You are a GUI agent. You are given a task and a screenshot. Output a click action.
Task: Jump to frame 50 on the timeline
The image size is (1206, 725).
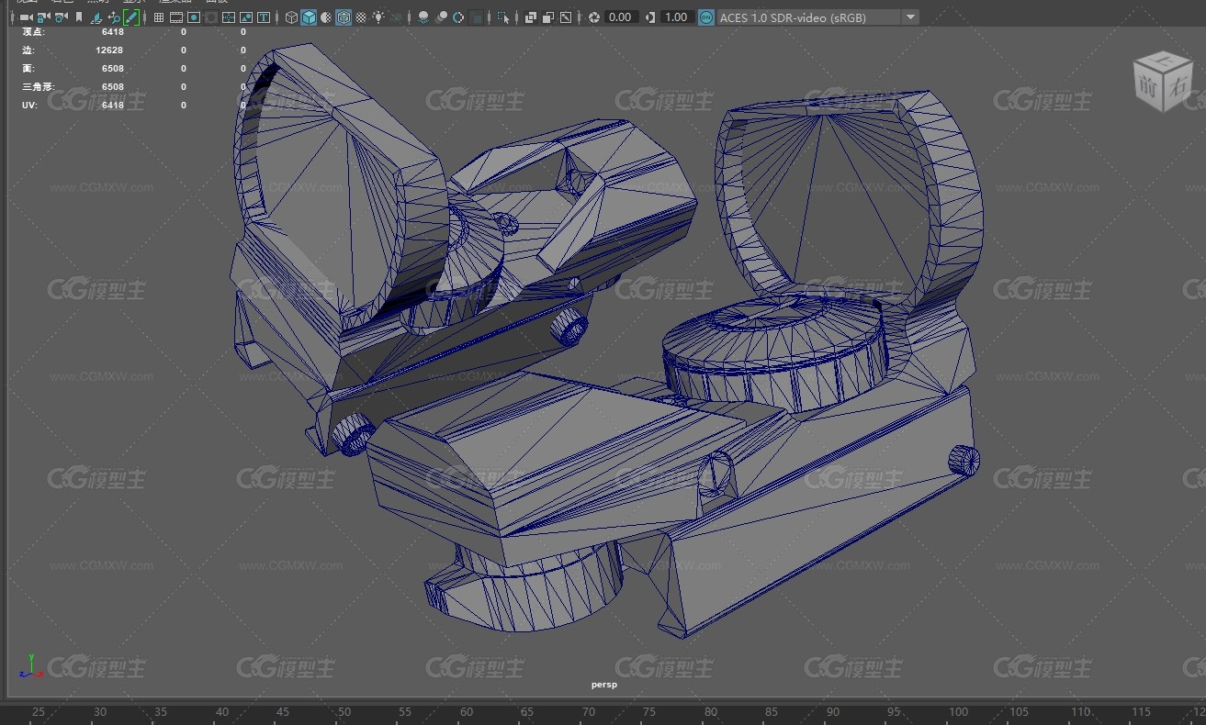pyautogui.click(x=344, y=711)
